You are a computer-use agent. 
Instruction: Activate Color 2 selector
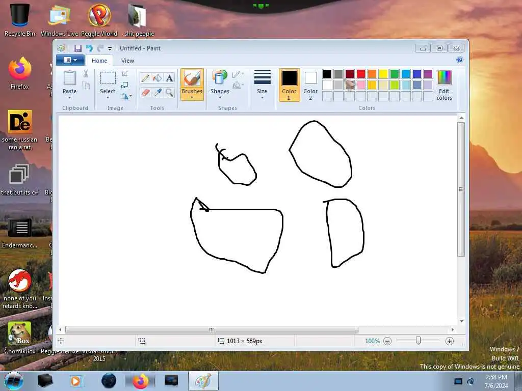310,85
